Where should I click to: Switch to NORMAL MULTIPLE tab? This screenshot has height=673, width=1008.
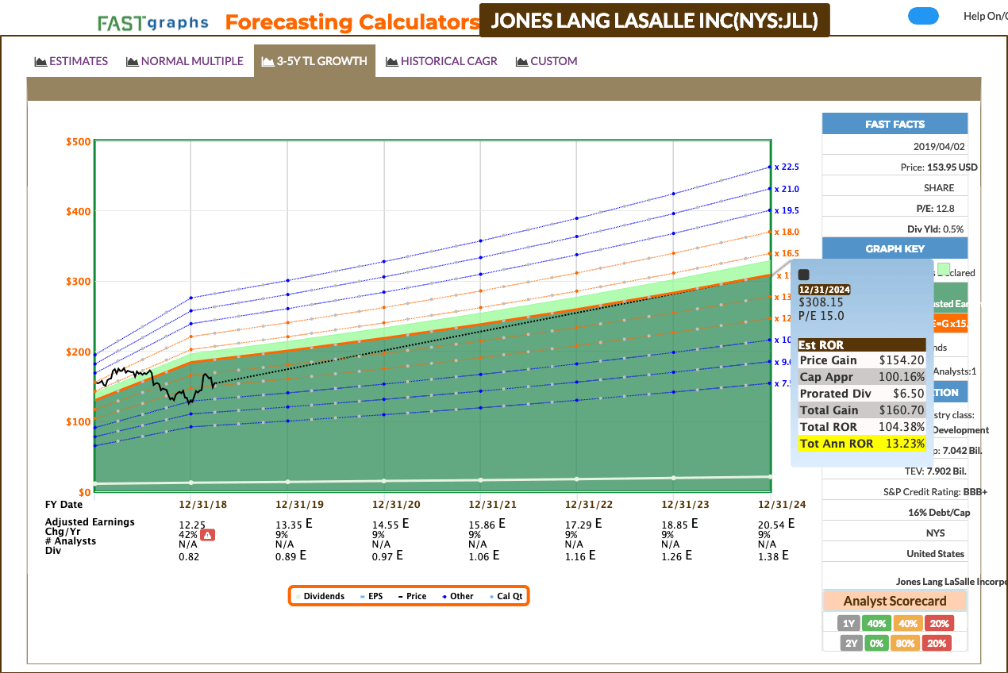click(185, 61)
